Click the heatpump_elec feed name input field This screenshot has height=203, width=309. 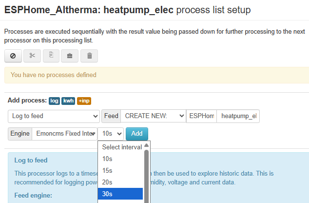(238, 116)
